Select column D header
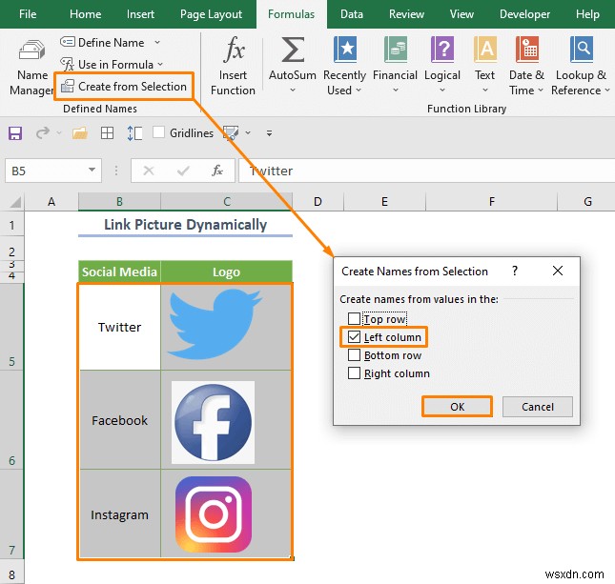615x584 pixels. coord(318,201)
